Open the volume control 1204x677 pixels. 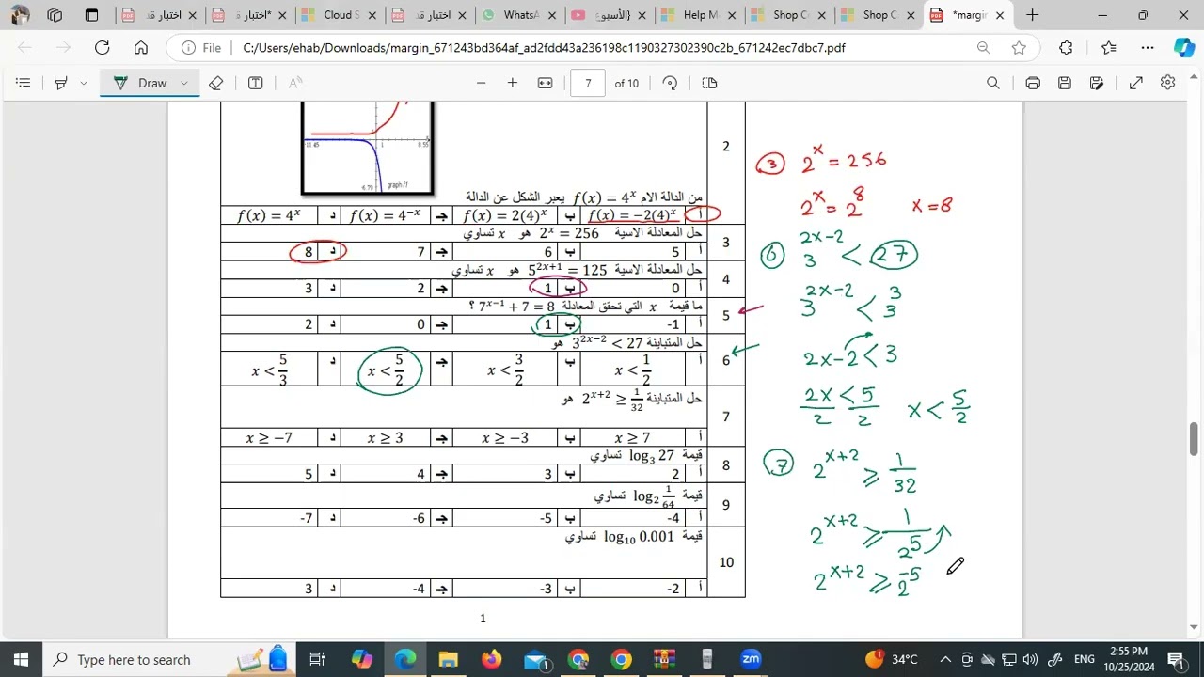click(x=1030, y=659)
